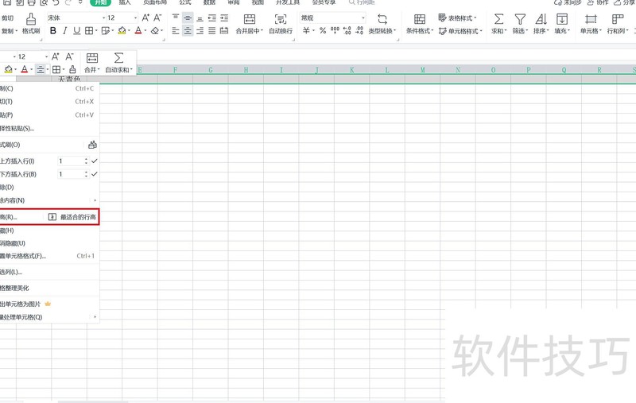Open the ribbon font size dropdown
Image resolution: width=636 pixels, height=403 pixels.
(135, 17)
